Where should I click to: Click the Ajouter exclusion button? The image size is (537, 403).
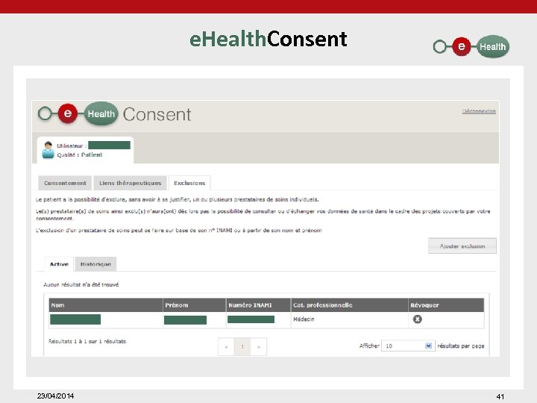tap(462, 246)
